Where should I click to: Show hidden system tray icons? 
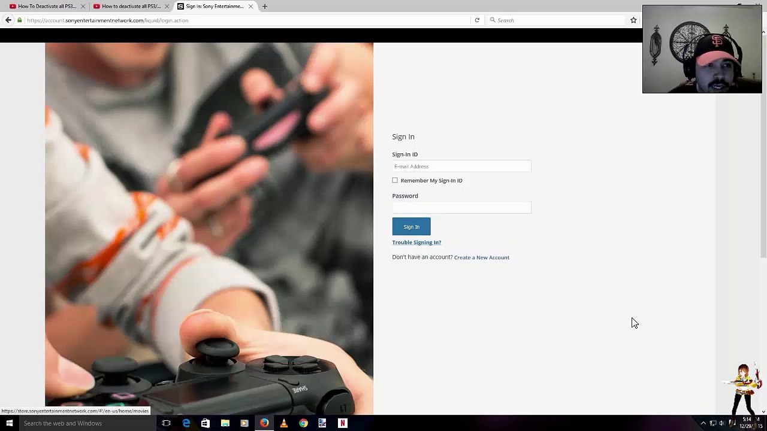pos(703,423)
